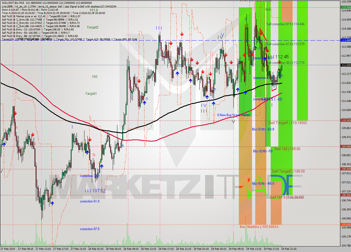Viewport: 351px width, 252px height.
Task: Click the red 108.090 price axis tag
Action: (x=346, y=169)
